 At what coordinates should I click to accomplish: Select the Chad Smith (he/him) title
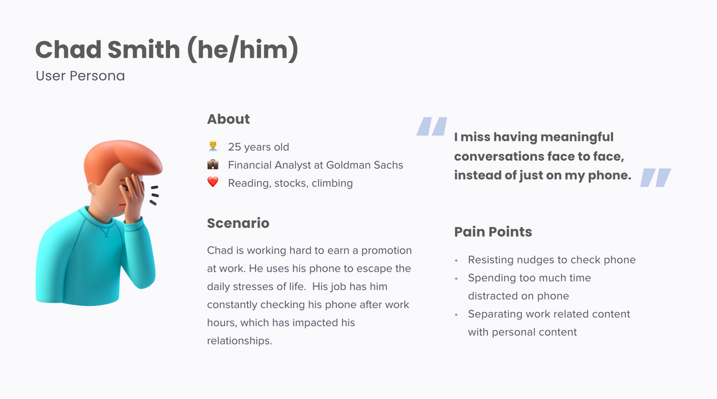pyautogui.click(x=167, y=49)
